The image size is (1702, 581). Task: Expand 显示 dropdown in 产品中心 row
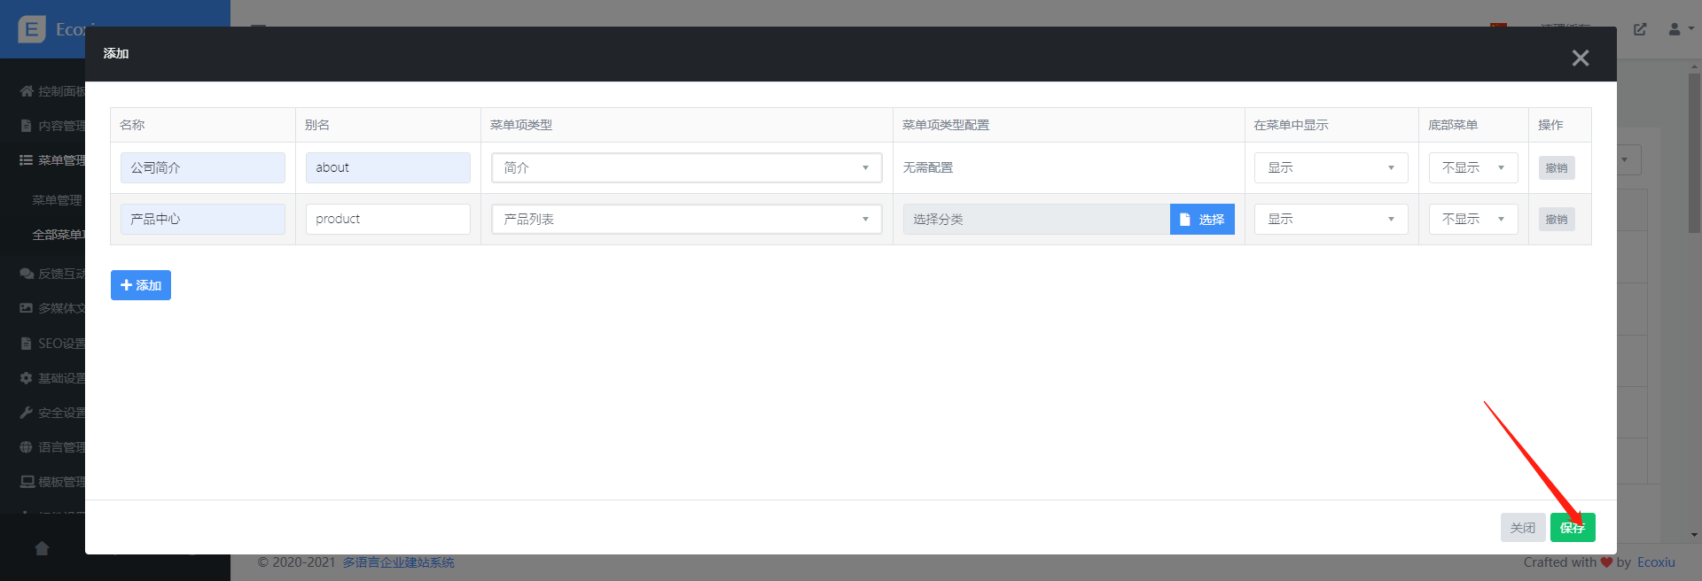(1331, 220)
